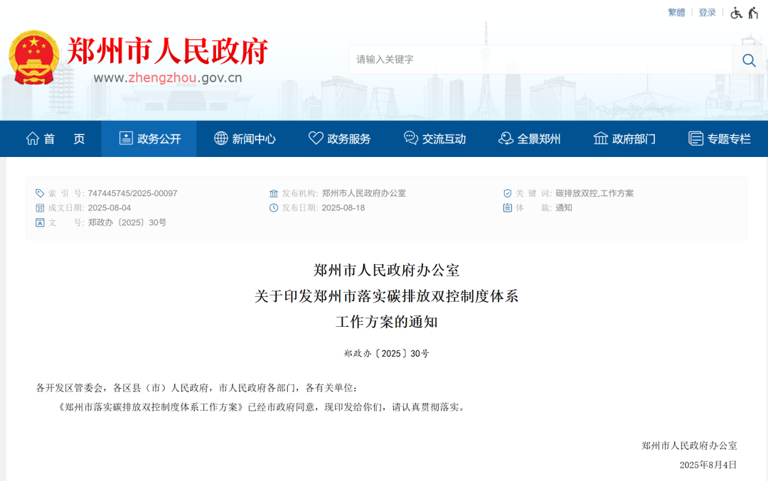Click the building icon for 政府部门
This screenshot has height=481, width=768.
coord(601,139)
